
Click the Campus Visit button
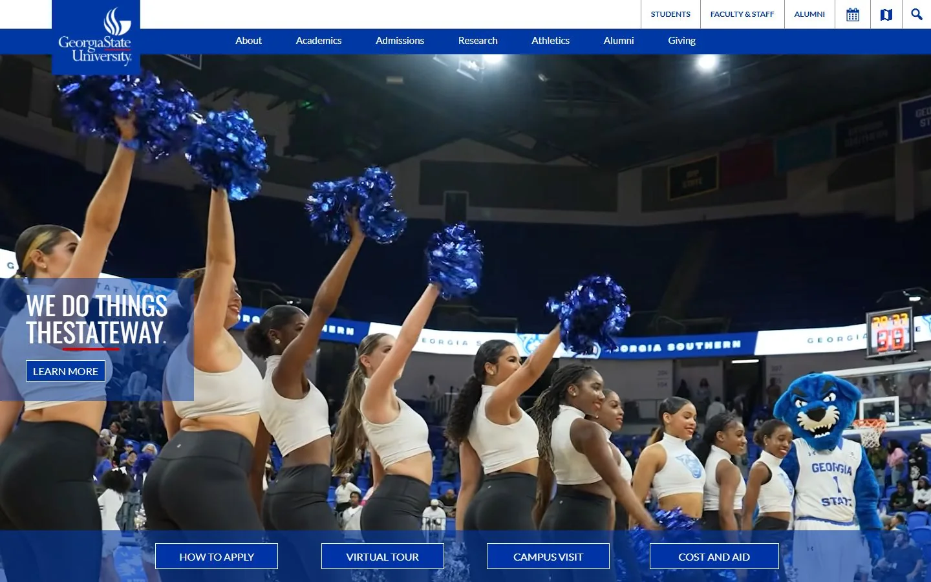(x=548, y=556)
